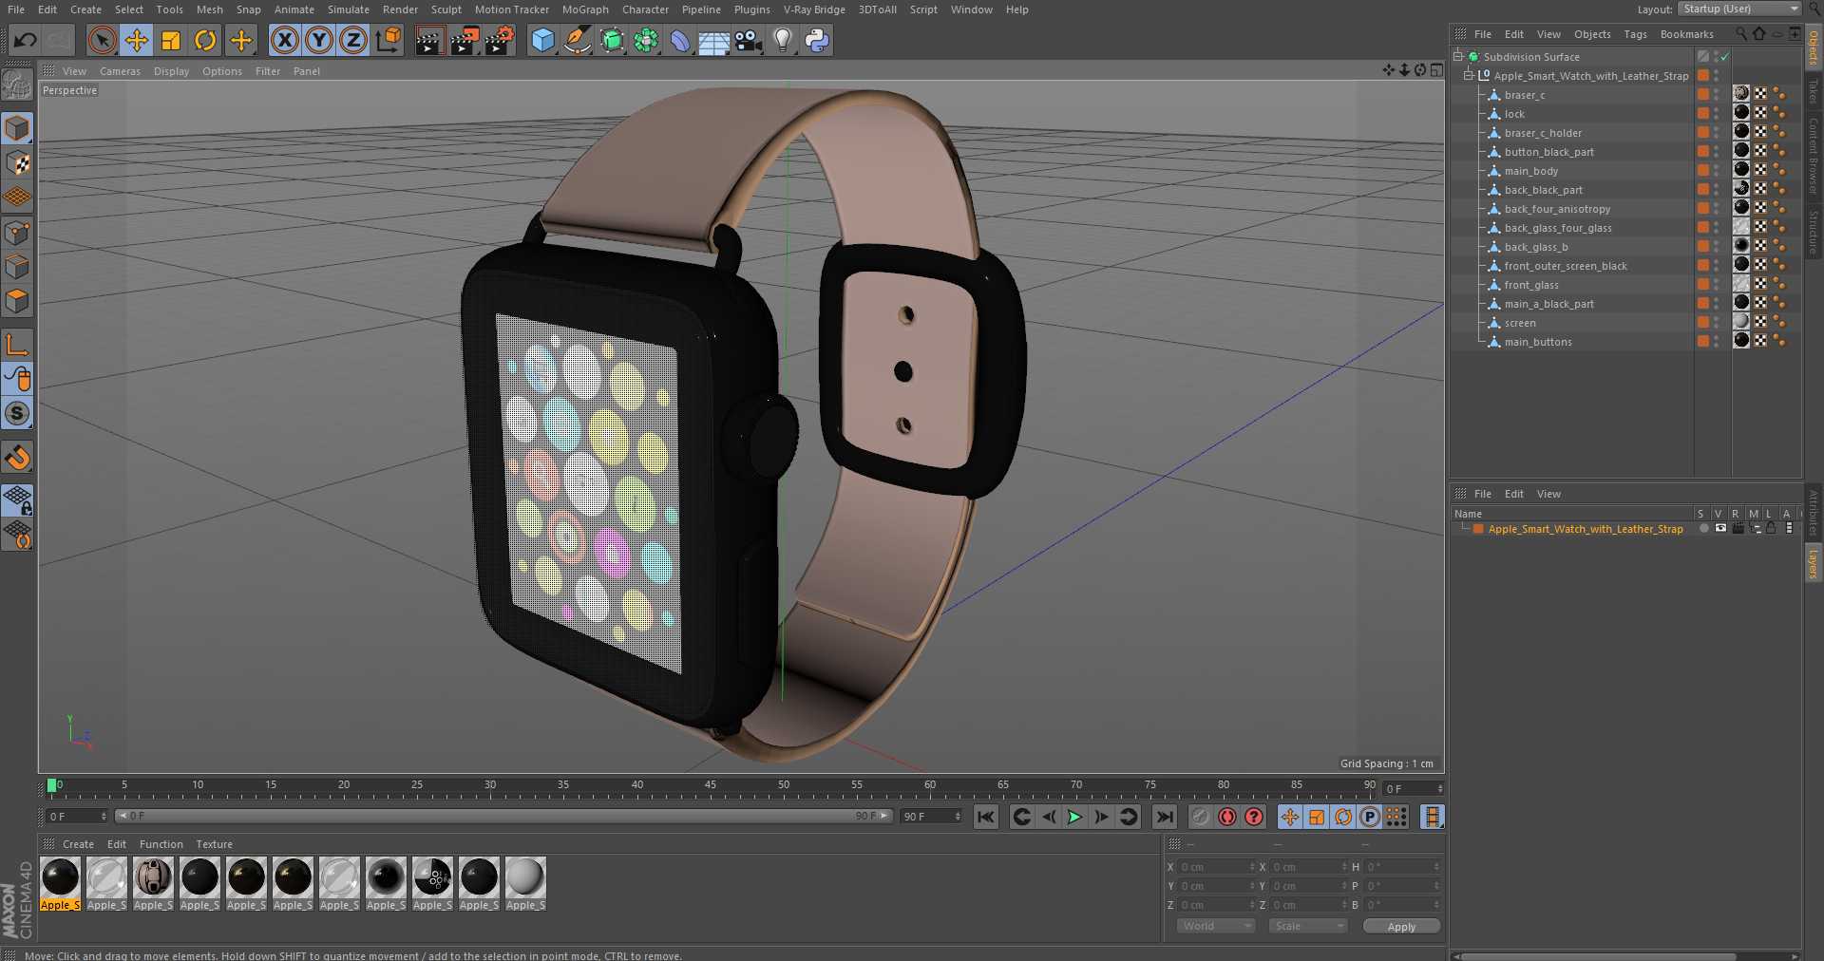Add a Light object
This screenshot has width=1824, height=961.
pyautogui.click(x=783, y=40)
